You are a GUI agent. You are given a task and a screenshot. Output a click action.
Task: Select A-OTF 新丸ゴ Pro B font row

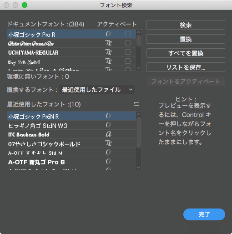point(71,162)
